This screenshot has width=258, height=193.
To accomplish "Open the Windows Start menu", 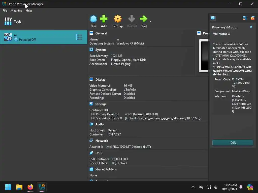I will click(8, 187).
